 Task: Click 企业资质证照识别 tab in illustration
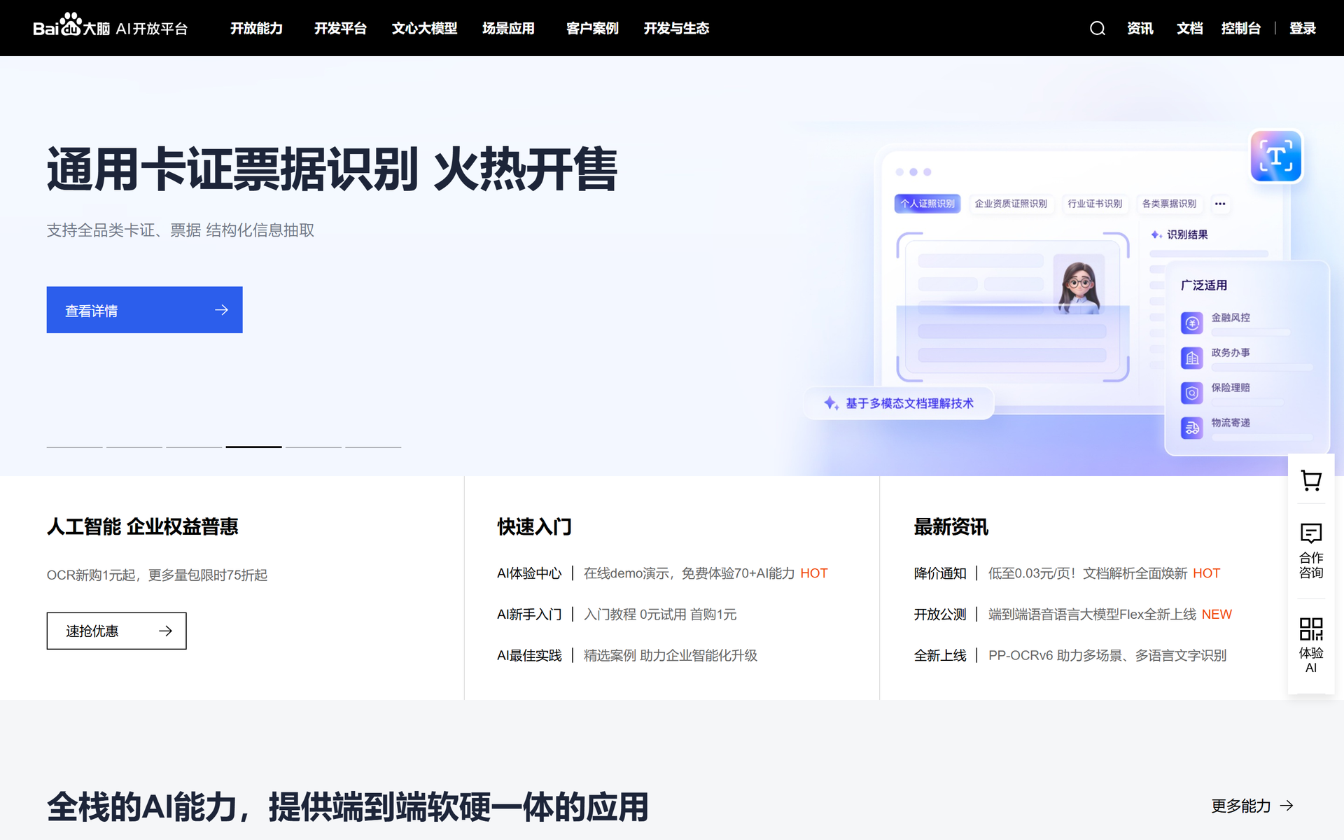coord(1011,204)
